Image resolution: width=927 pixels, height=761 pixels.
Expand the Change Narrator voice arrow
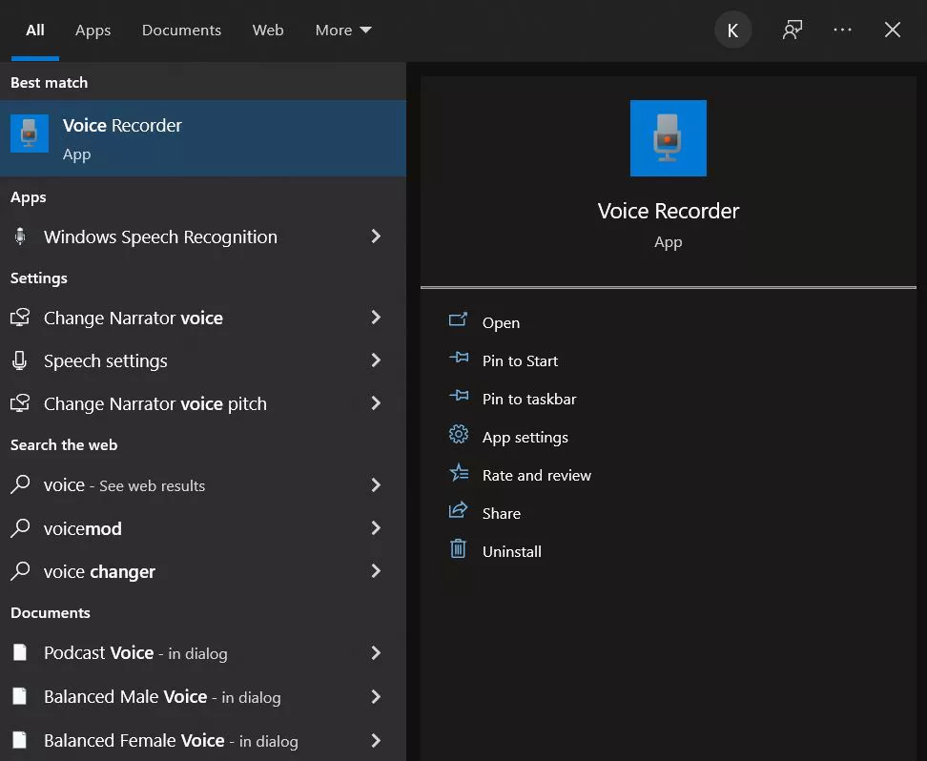coord(376,318)
